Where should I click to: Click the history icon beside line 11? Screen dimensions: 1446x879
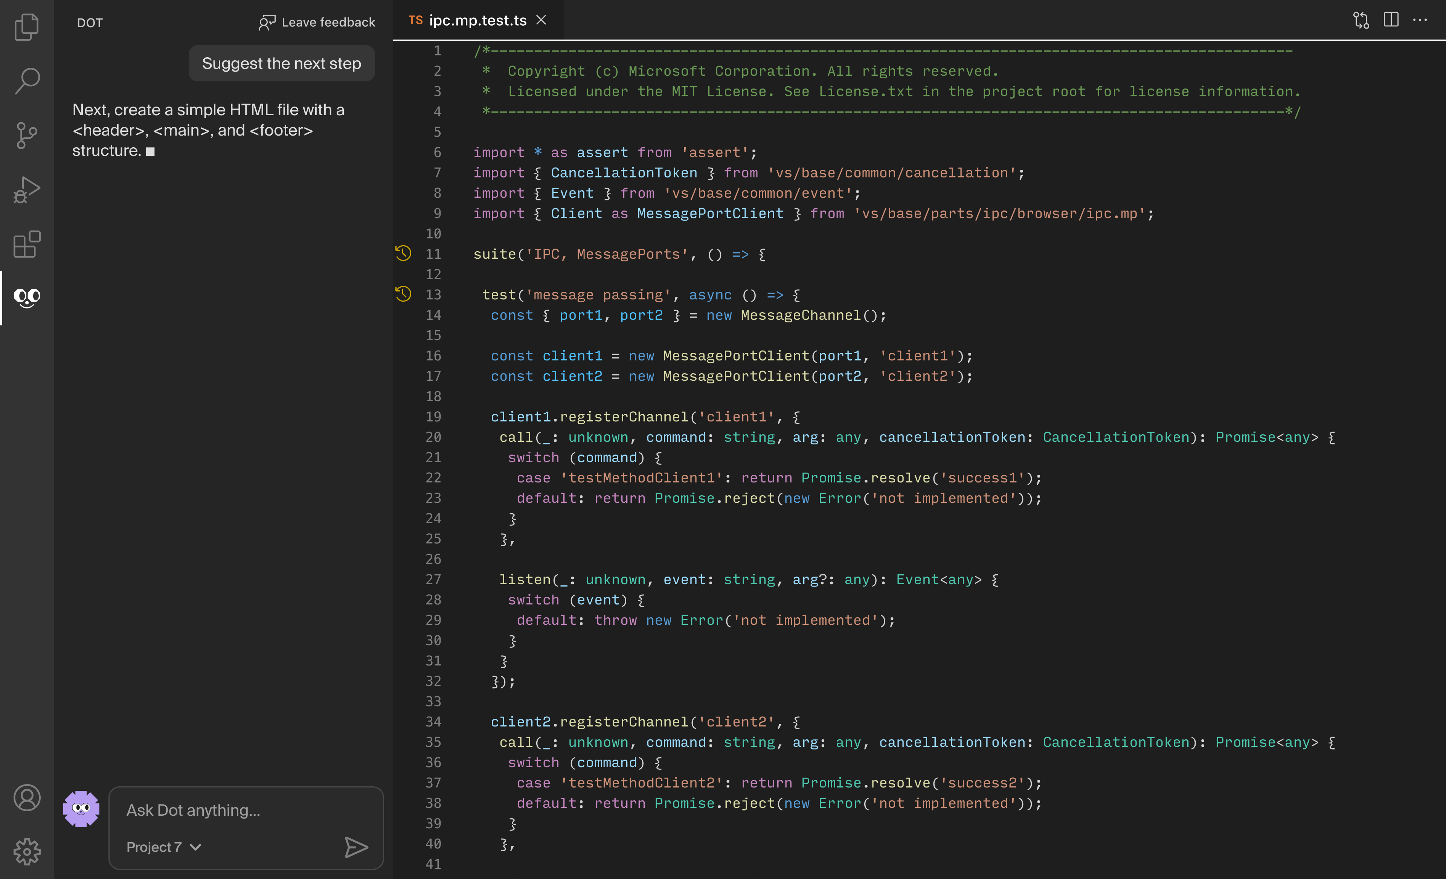(x=403, y=253)
